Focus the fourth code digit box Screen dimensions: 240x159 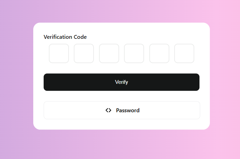pos(134,53)
